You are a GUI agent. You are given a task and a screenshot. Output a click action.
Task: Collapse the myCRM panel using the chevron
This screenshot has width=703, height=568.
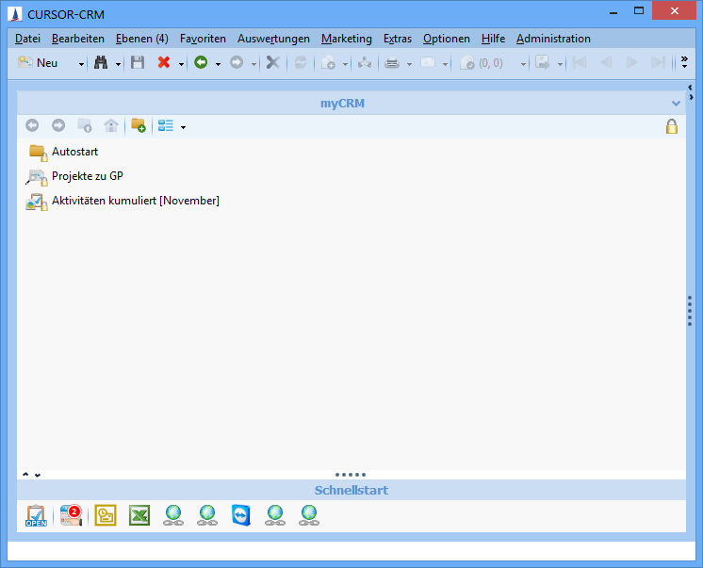coord(676,103)
